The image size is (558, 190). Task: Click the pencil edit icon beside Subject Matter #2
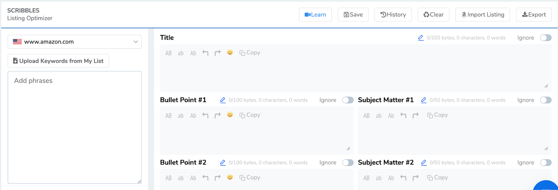point(424,162)
